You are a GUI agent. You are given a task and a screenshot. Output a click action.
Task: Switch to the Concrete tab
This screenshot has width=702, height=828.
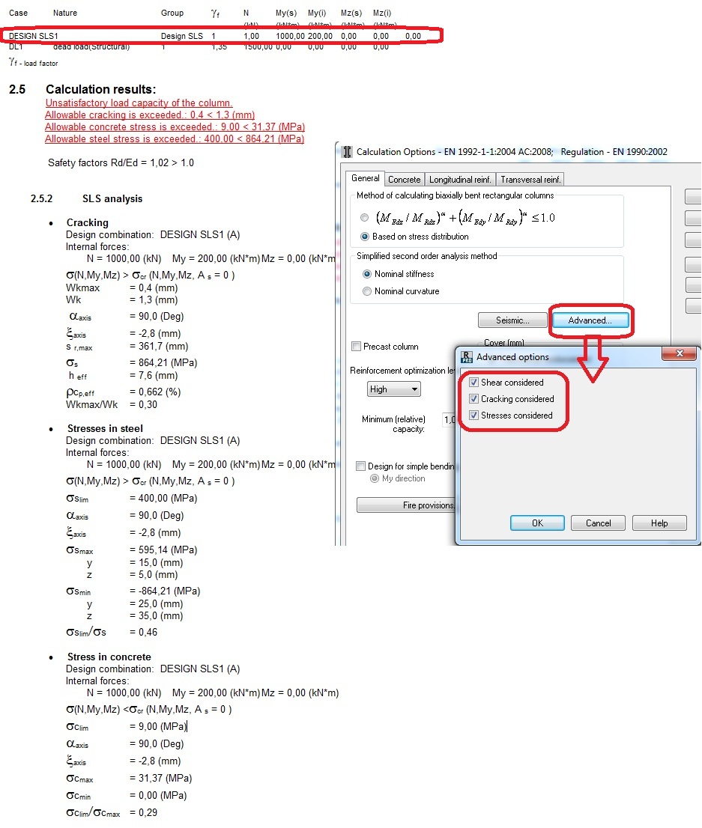click(x=404, y=180)
